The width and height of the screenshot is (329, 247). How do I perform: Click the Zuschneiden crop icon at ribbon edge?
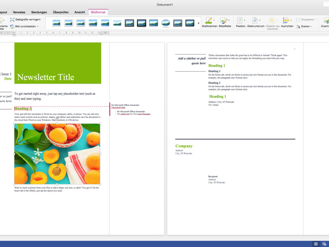tap(326, 21)
